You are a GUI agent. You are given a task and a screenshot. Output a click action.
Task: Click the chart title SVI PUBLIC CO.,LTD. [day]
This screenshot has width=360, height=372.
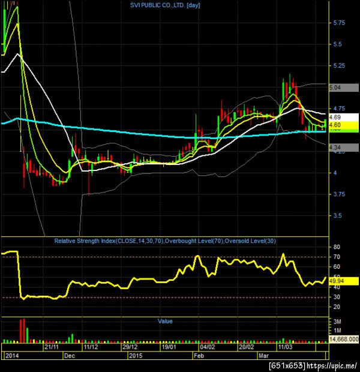tap(165, 5)
